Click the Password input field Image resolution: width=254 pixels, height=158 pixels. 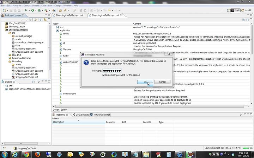coord(112,71)
